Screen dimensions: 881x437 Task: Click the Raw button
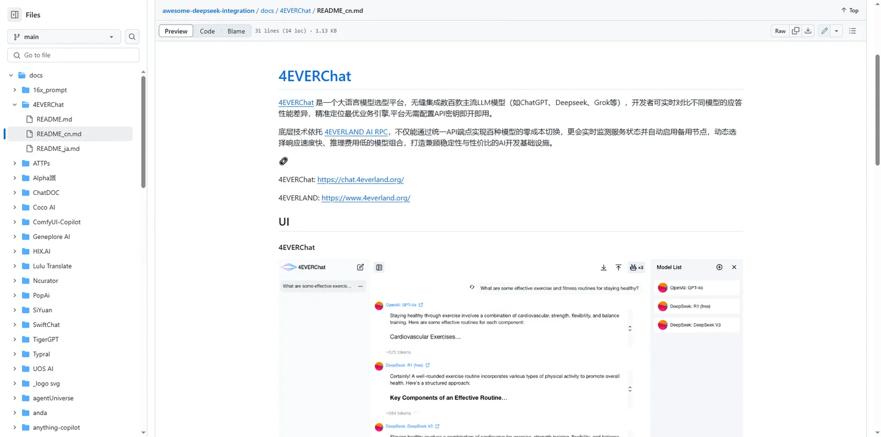click(x=780, y=31)
